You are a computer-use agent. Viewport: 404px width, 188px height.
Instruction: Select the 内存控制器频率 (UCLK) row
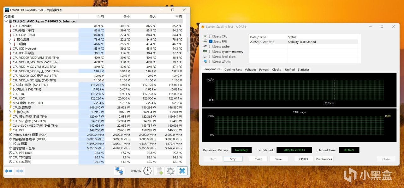pyautogui.click(x=93, y=139)
